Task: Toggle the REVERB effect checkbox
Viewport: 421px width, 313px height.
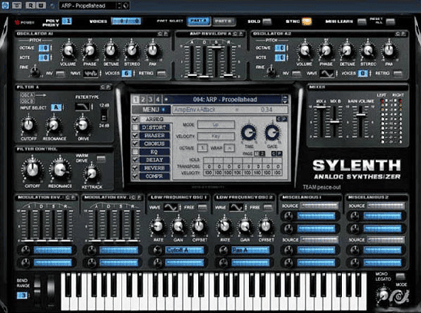Action: pos(135,168)
